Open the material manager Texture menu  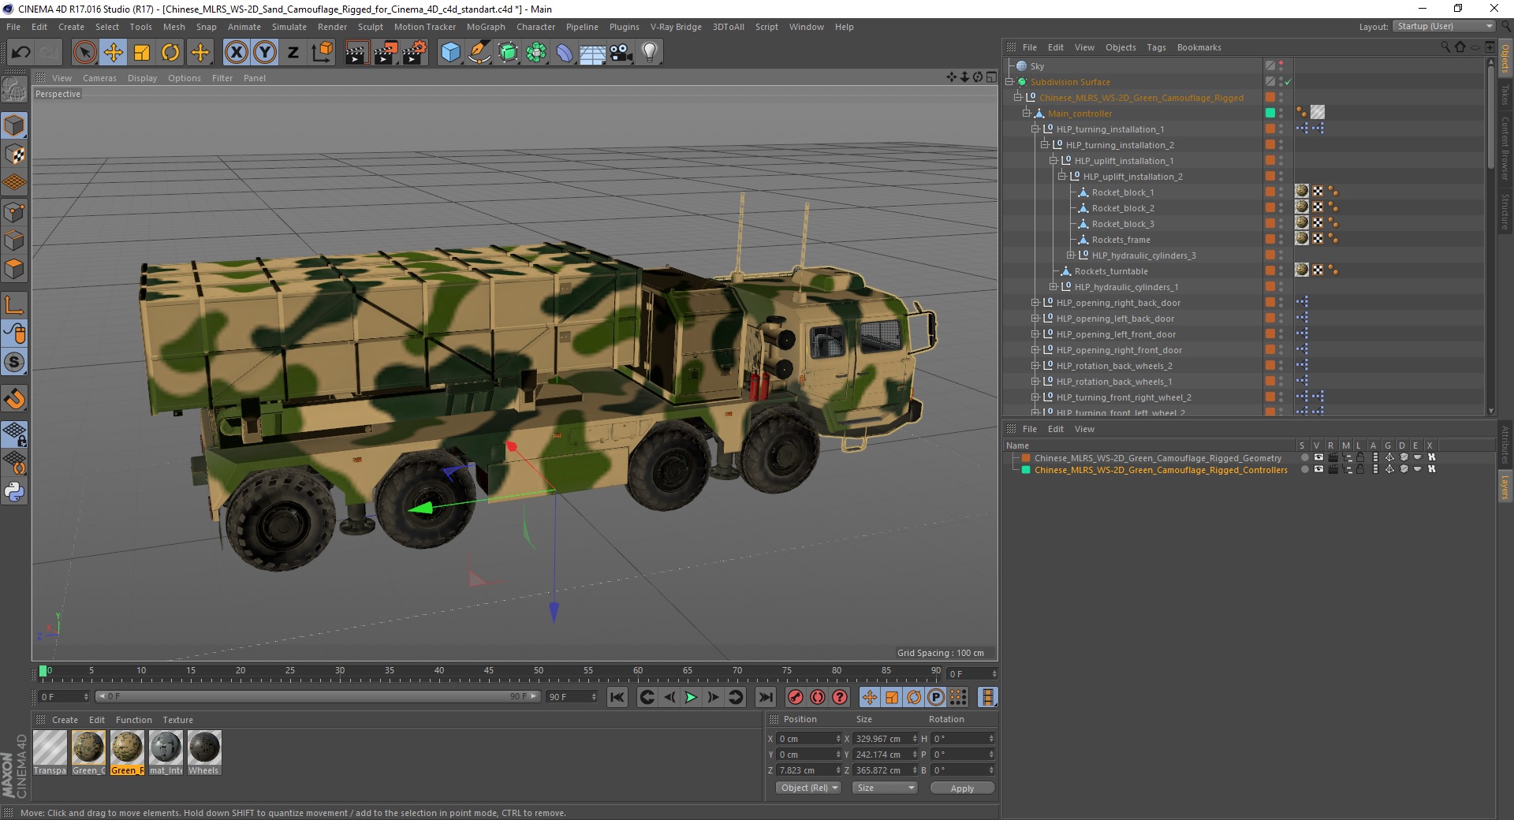pos(177,720)
